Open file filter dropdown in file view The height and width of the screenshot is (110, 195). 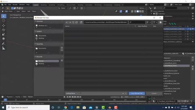click(155, 22)
